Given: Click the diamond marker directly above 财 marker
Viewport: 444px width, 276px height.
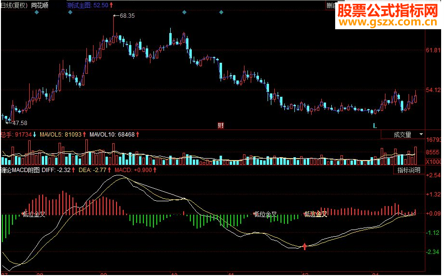Looking at the screenshot, I should pos(222,12).
